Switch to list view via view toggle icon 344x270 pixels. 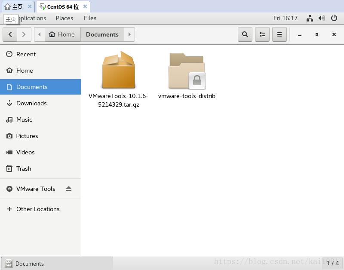(x=262, y=34)
